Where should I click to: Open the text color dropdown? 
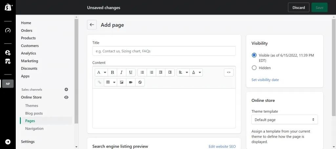196,72
